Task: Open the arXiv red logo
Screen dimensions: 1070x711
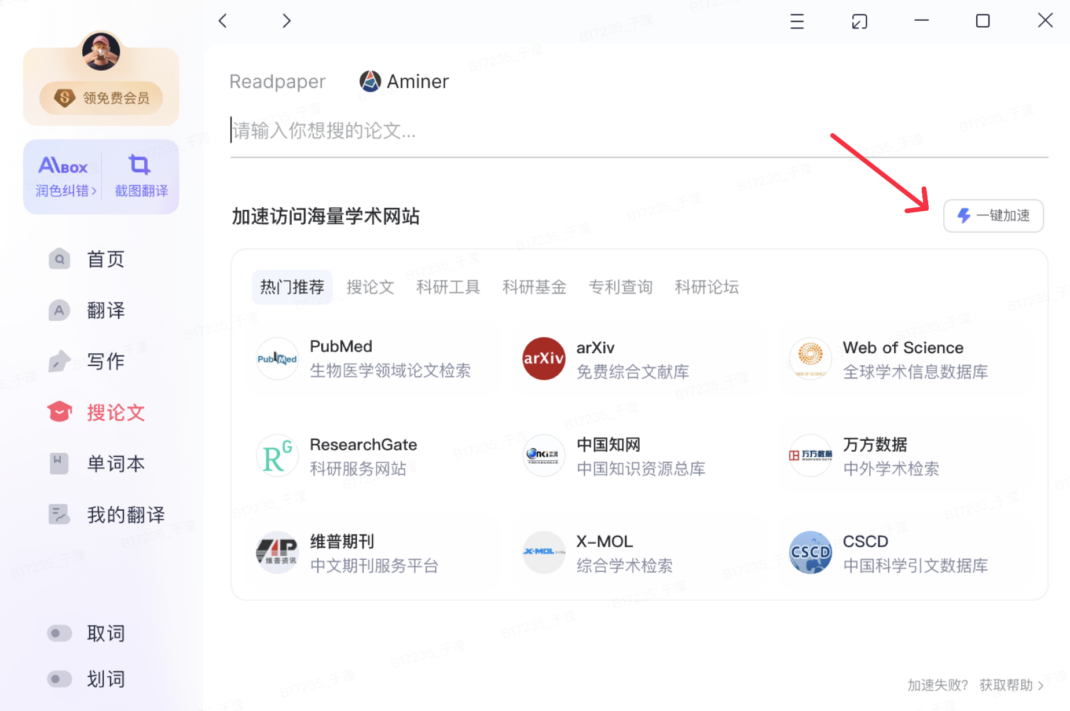Action: click(544, 359)
